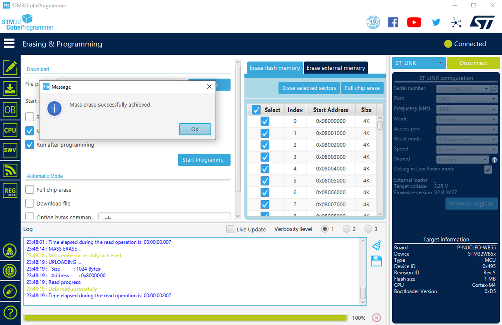502x325 pixels.
Task: Open the eraser sidebar icon
Action: pyautogui.click(x=10, y=291)
